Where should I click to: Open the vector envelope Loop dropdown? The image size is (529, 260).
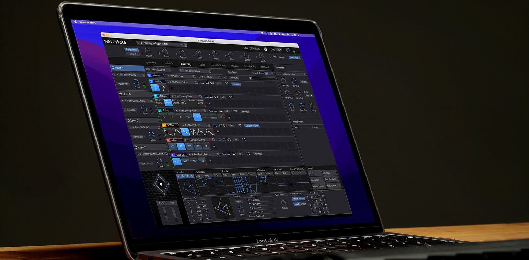(x=284, y=194)
